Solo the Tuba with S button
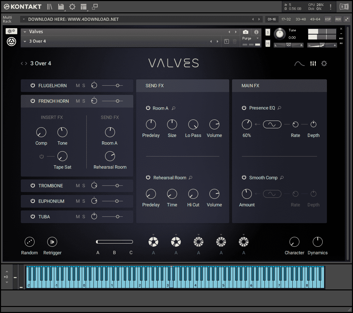This screenshot has height=313, width=353. point(84,216)
